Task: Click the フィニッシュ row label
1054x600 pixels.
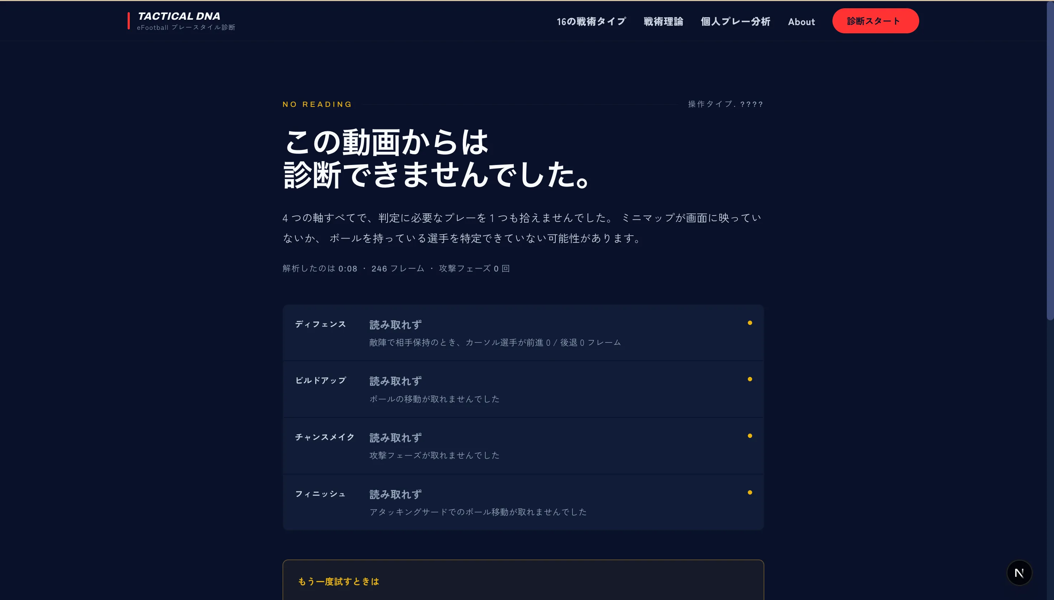Action: [321, 494]
